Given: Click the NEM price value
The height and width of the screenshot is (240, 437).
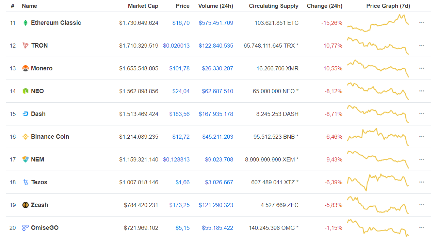Looking at the screenshot, I should [x=176, y=159].
